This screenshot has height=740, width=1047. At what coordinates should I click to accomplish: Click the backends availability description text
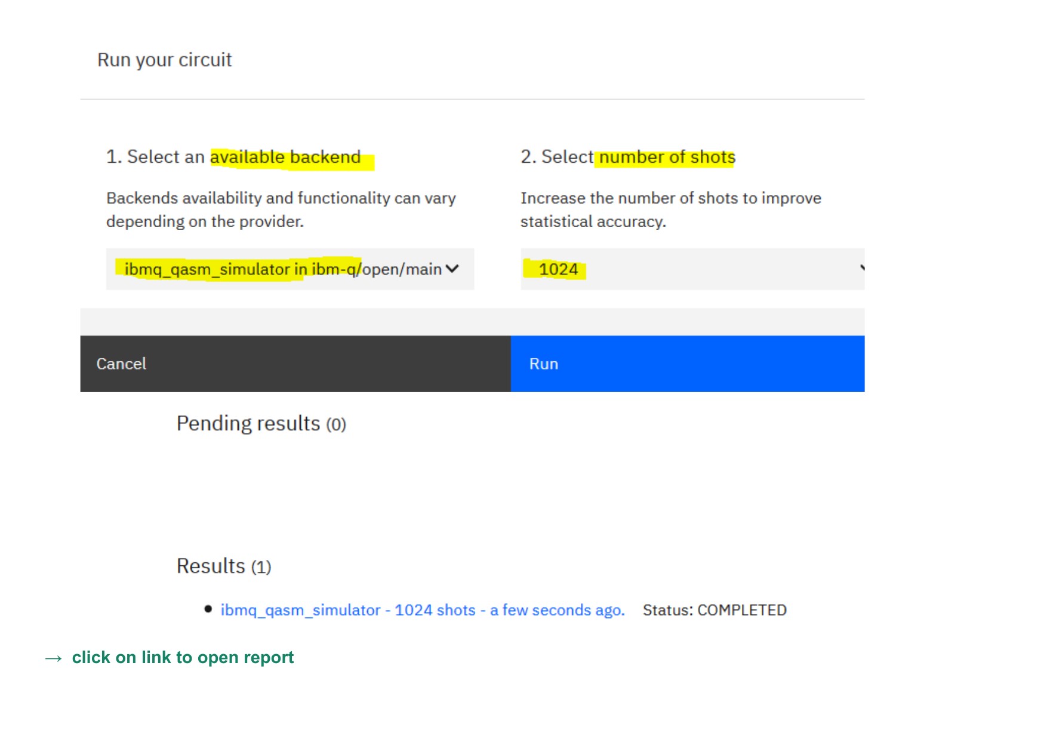(281, 209)
